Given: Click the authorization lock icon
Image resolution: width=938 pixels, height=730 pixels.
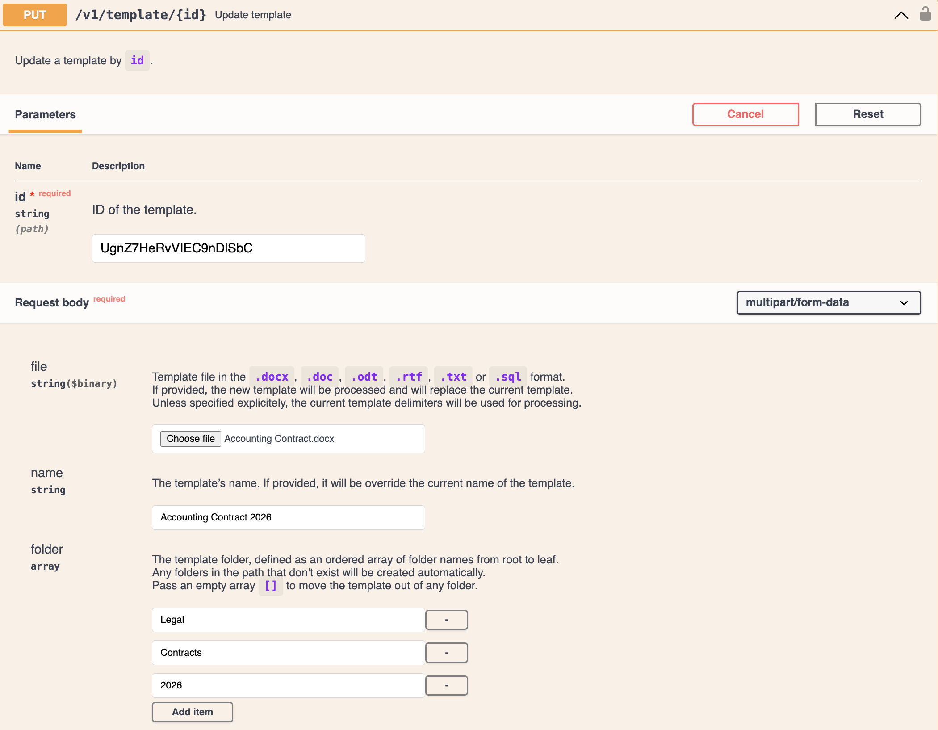Looking at the screenshot, I should (925, 14).
